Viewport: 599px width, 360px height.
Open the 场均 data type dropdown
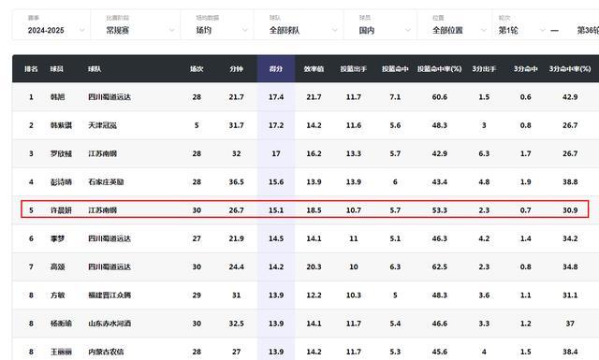[x=217, y=25]
